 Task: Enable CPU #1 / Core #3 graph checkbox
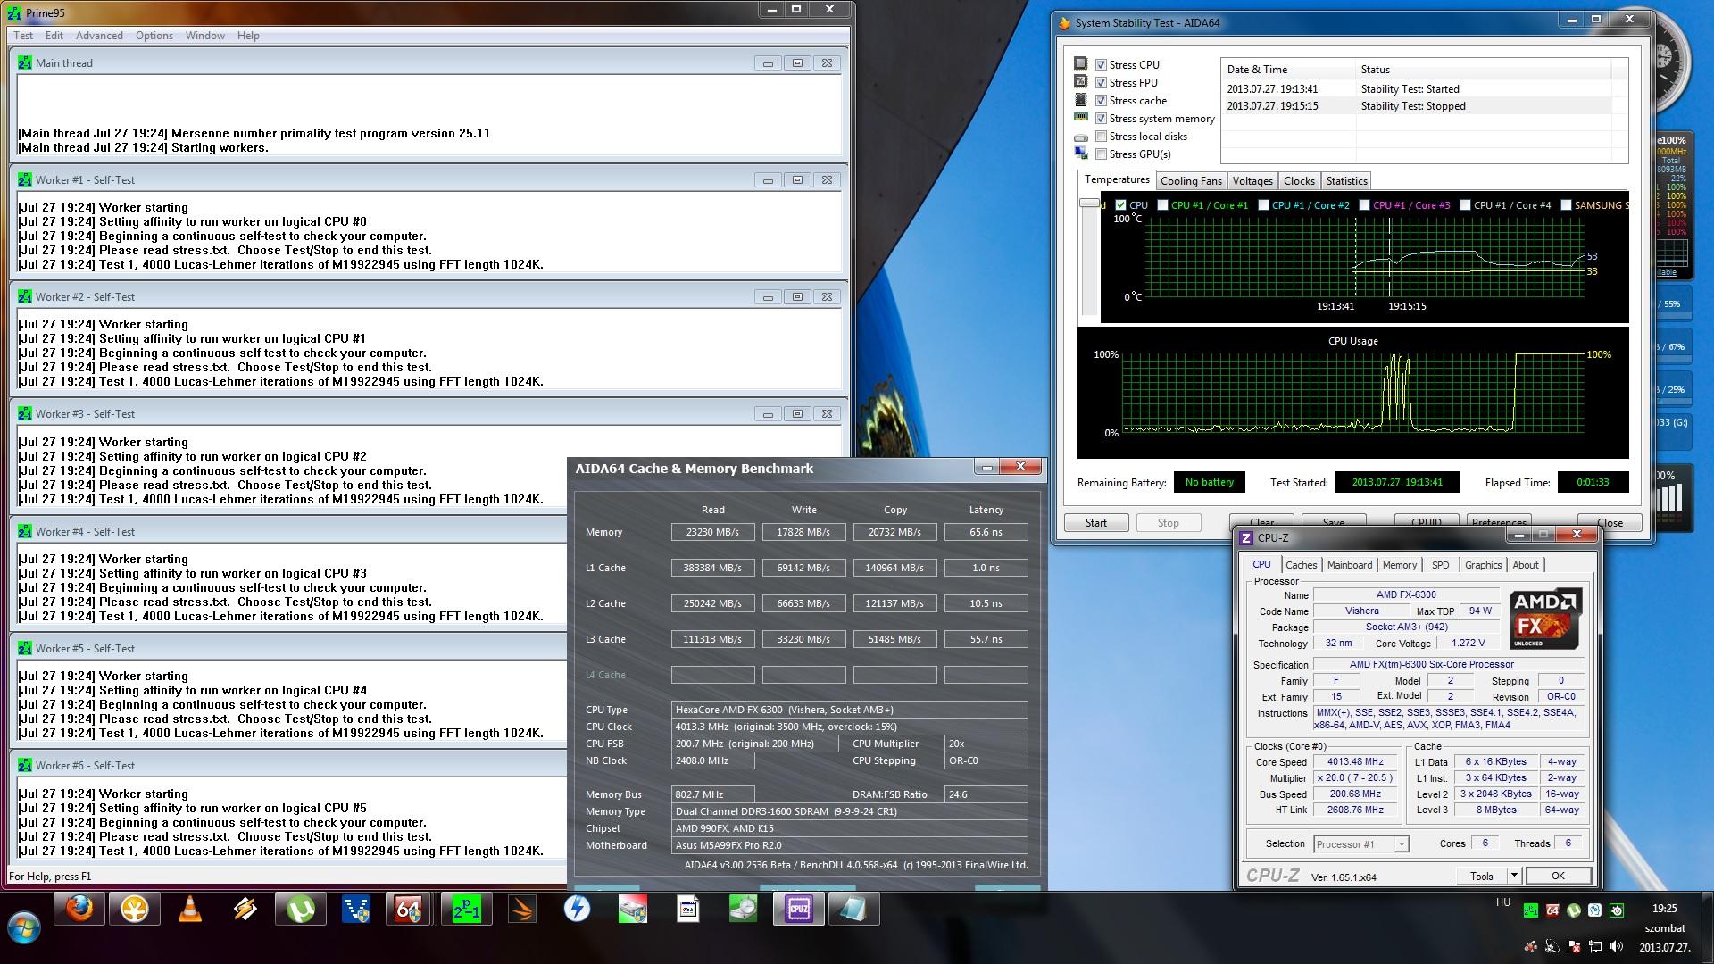point(1364,204)
